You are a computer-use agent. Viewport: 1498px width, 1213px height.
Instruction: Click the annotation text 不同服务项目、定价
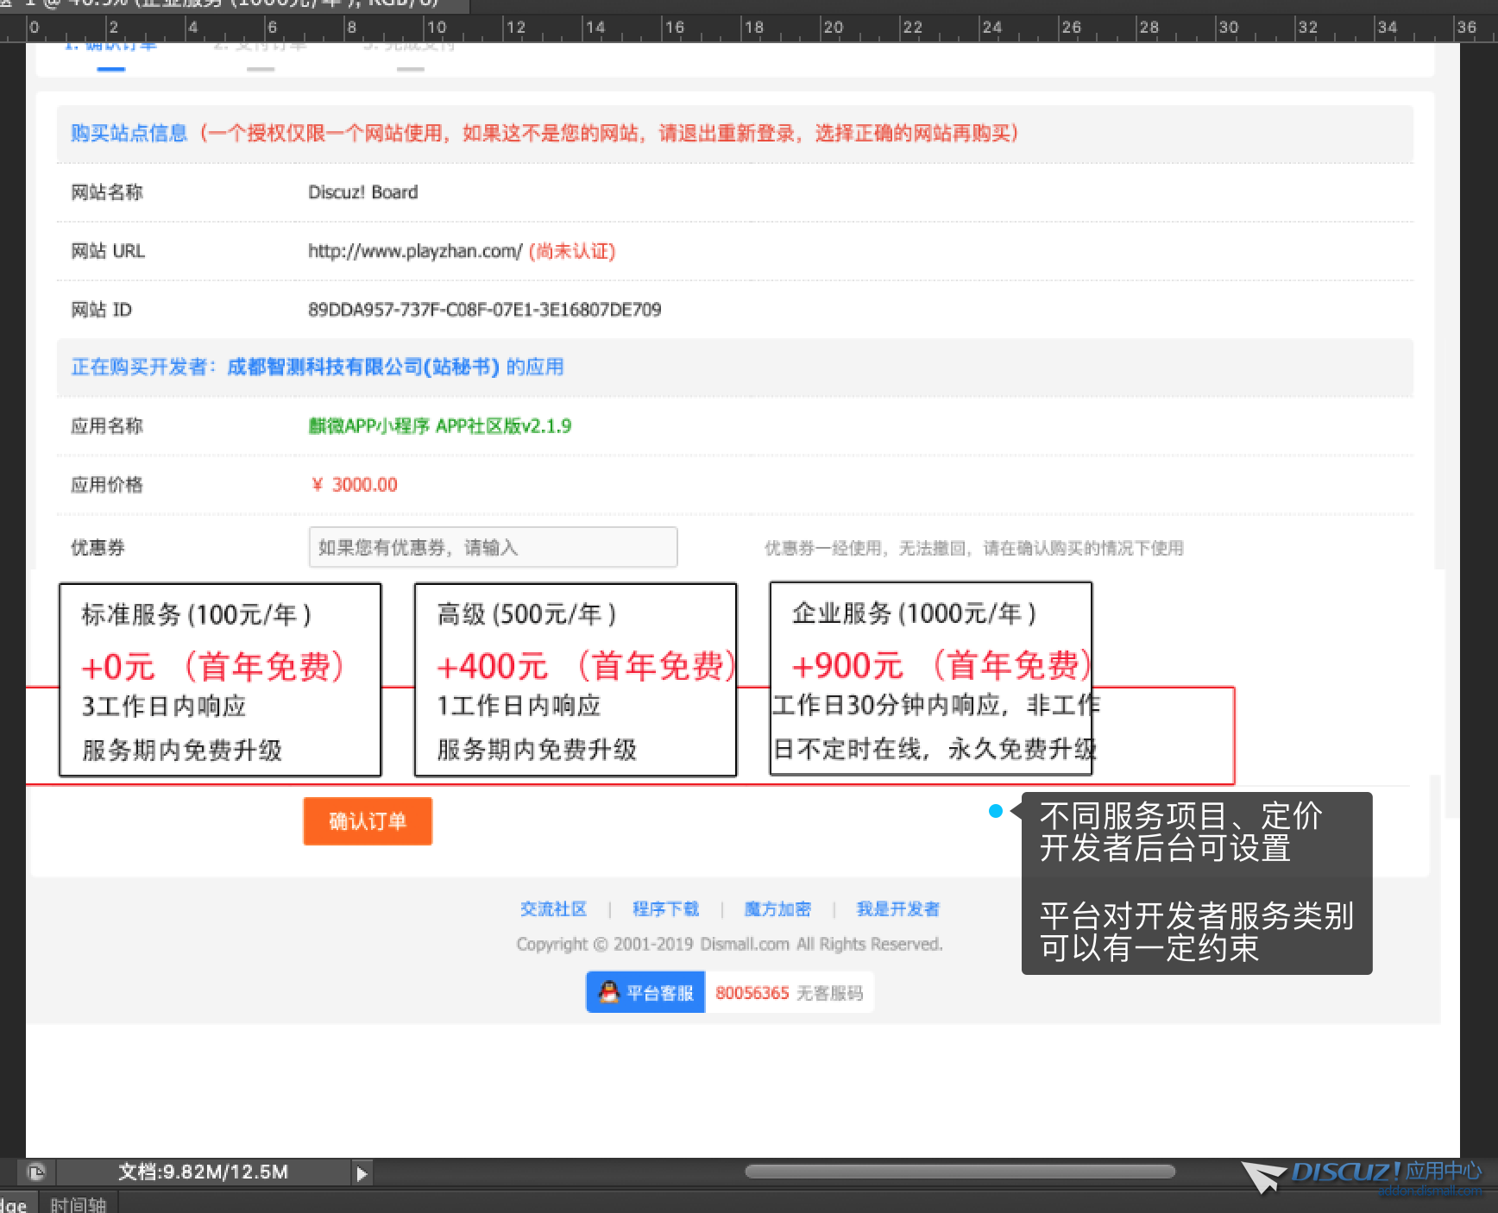(x=1180, y=815)
